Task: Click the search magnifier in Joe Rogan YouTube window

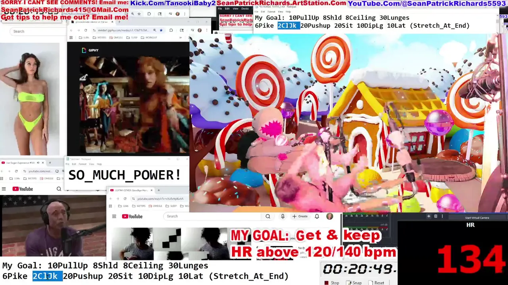Action: coord(59,189)
